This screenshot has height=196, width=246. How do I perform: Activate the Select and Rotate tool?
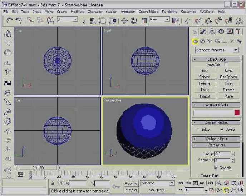pyautogui.click(x=134, y=21)
